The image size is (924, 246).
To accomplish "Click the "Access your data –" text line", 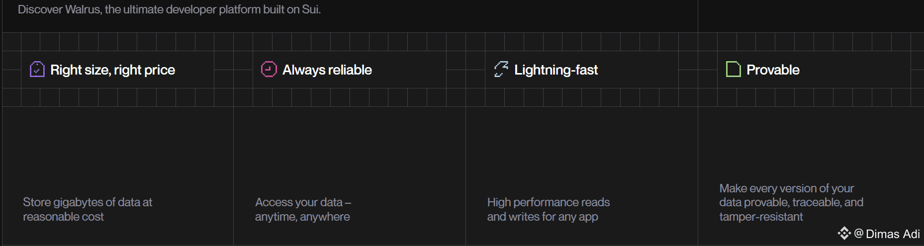I will coord(303,202).
